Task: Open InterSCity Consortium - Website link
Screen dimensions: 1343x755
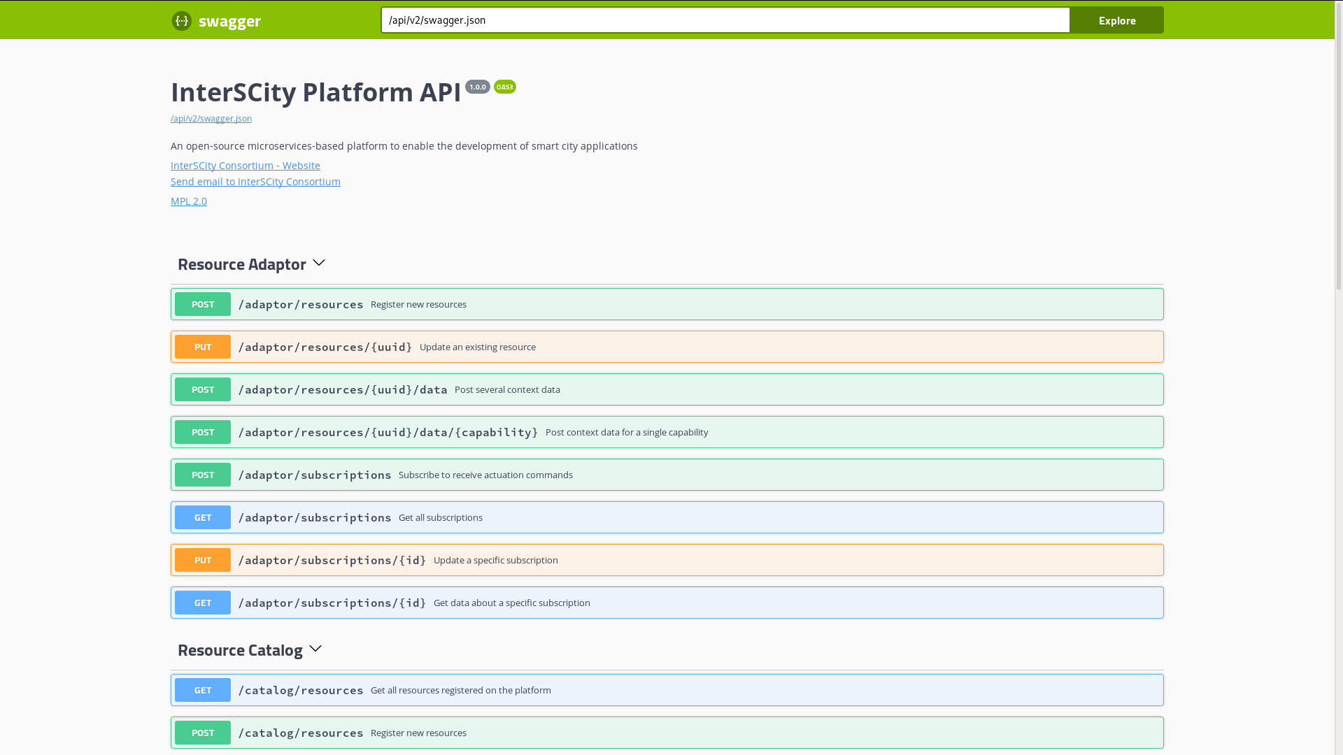Action: (x=245, y=166)
